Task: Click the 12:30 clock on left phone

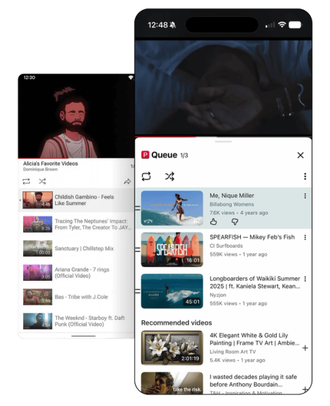Action: tap(29, 77)
